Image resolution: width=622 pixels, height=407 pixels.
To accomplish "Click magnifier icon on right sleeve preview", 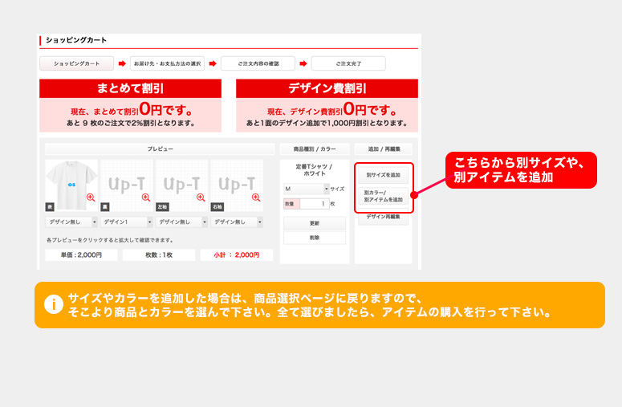I will pyautogui.click(x=256, y=197).
